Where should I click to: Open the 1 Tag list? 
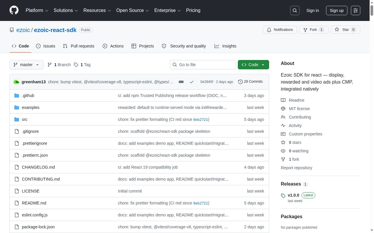82,65
